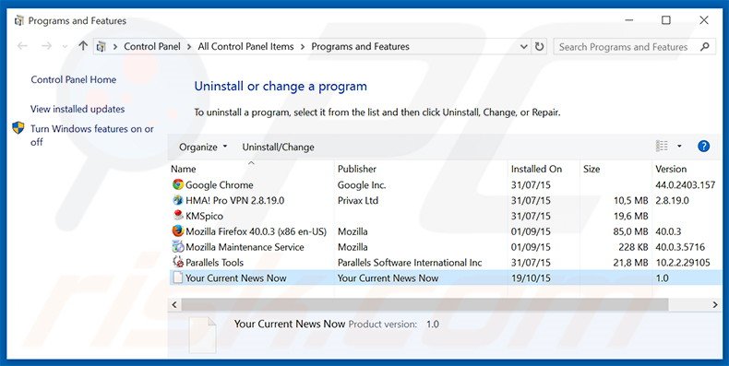Click the horizontal scrollbar left arrow
The height and width of the screenshot is (366, 729).
click(x=174, y=304)
